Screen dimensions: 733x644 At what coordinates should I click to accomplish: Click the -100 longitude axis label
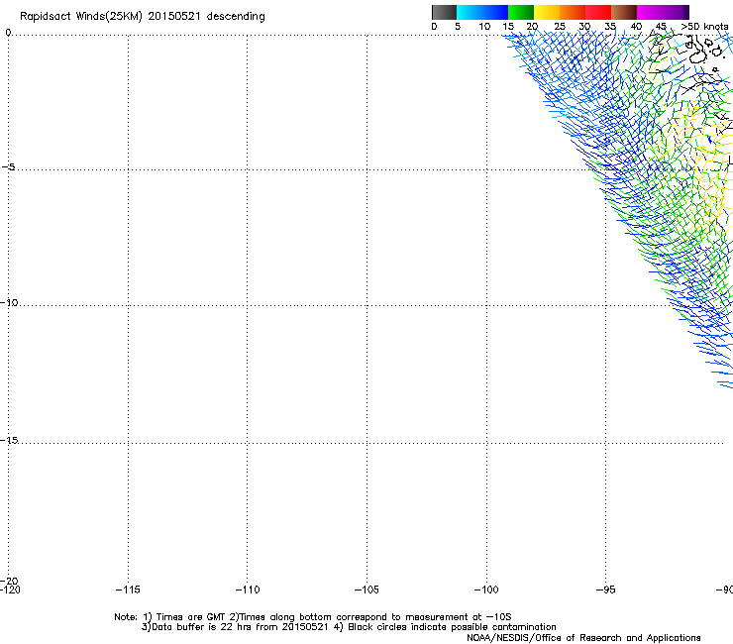pyautogui.click(x=486, y=590)
